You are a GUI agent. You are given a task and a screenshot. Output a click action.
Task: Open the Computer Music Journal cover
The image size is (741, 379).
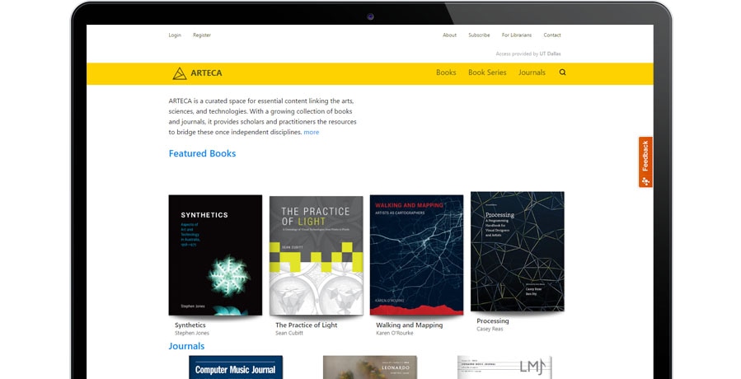[236, 367]
